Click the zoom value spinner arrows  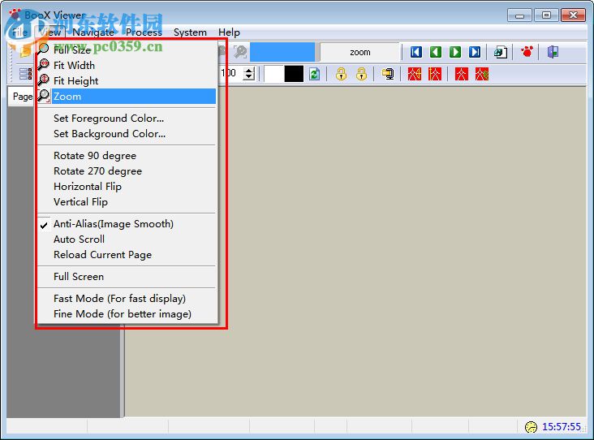(248, 74)
